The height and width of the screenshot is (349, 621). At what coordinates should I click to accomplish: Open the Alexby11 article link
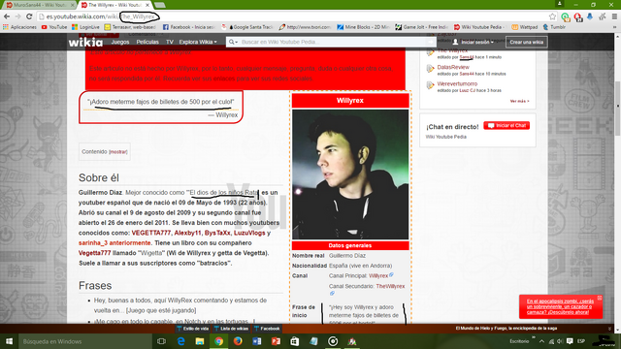[x=187, y=233]
